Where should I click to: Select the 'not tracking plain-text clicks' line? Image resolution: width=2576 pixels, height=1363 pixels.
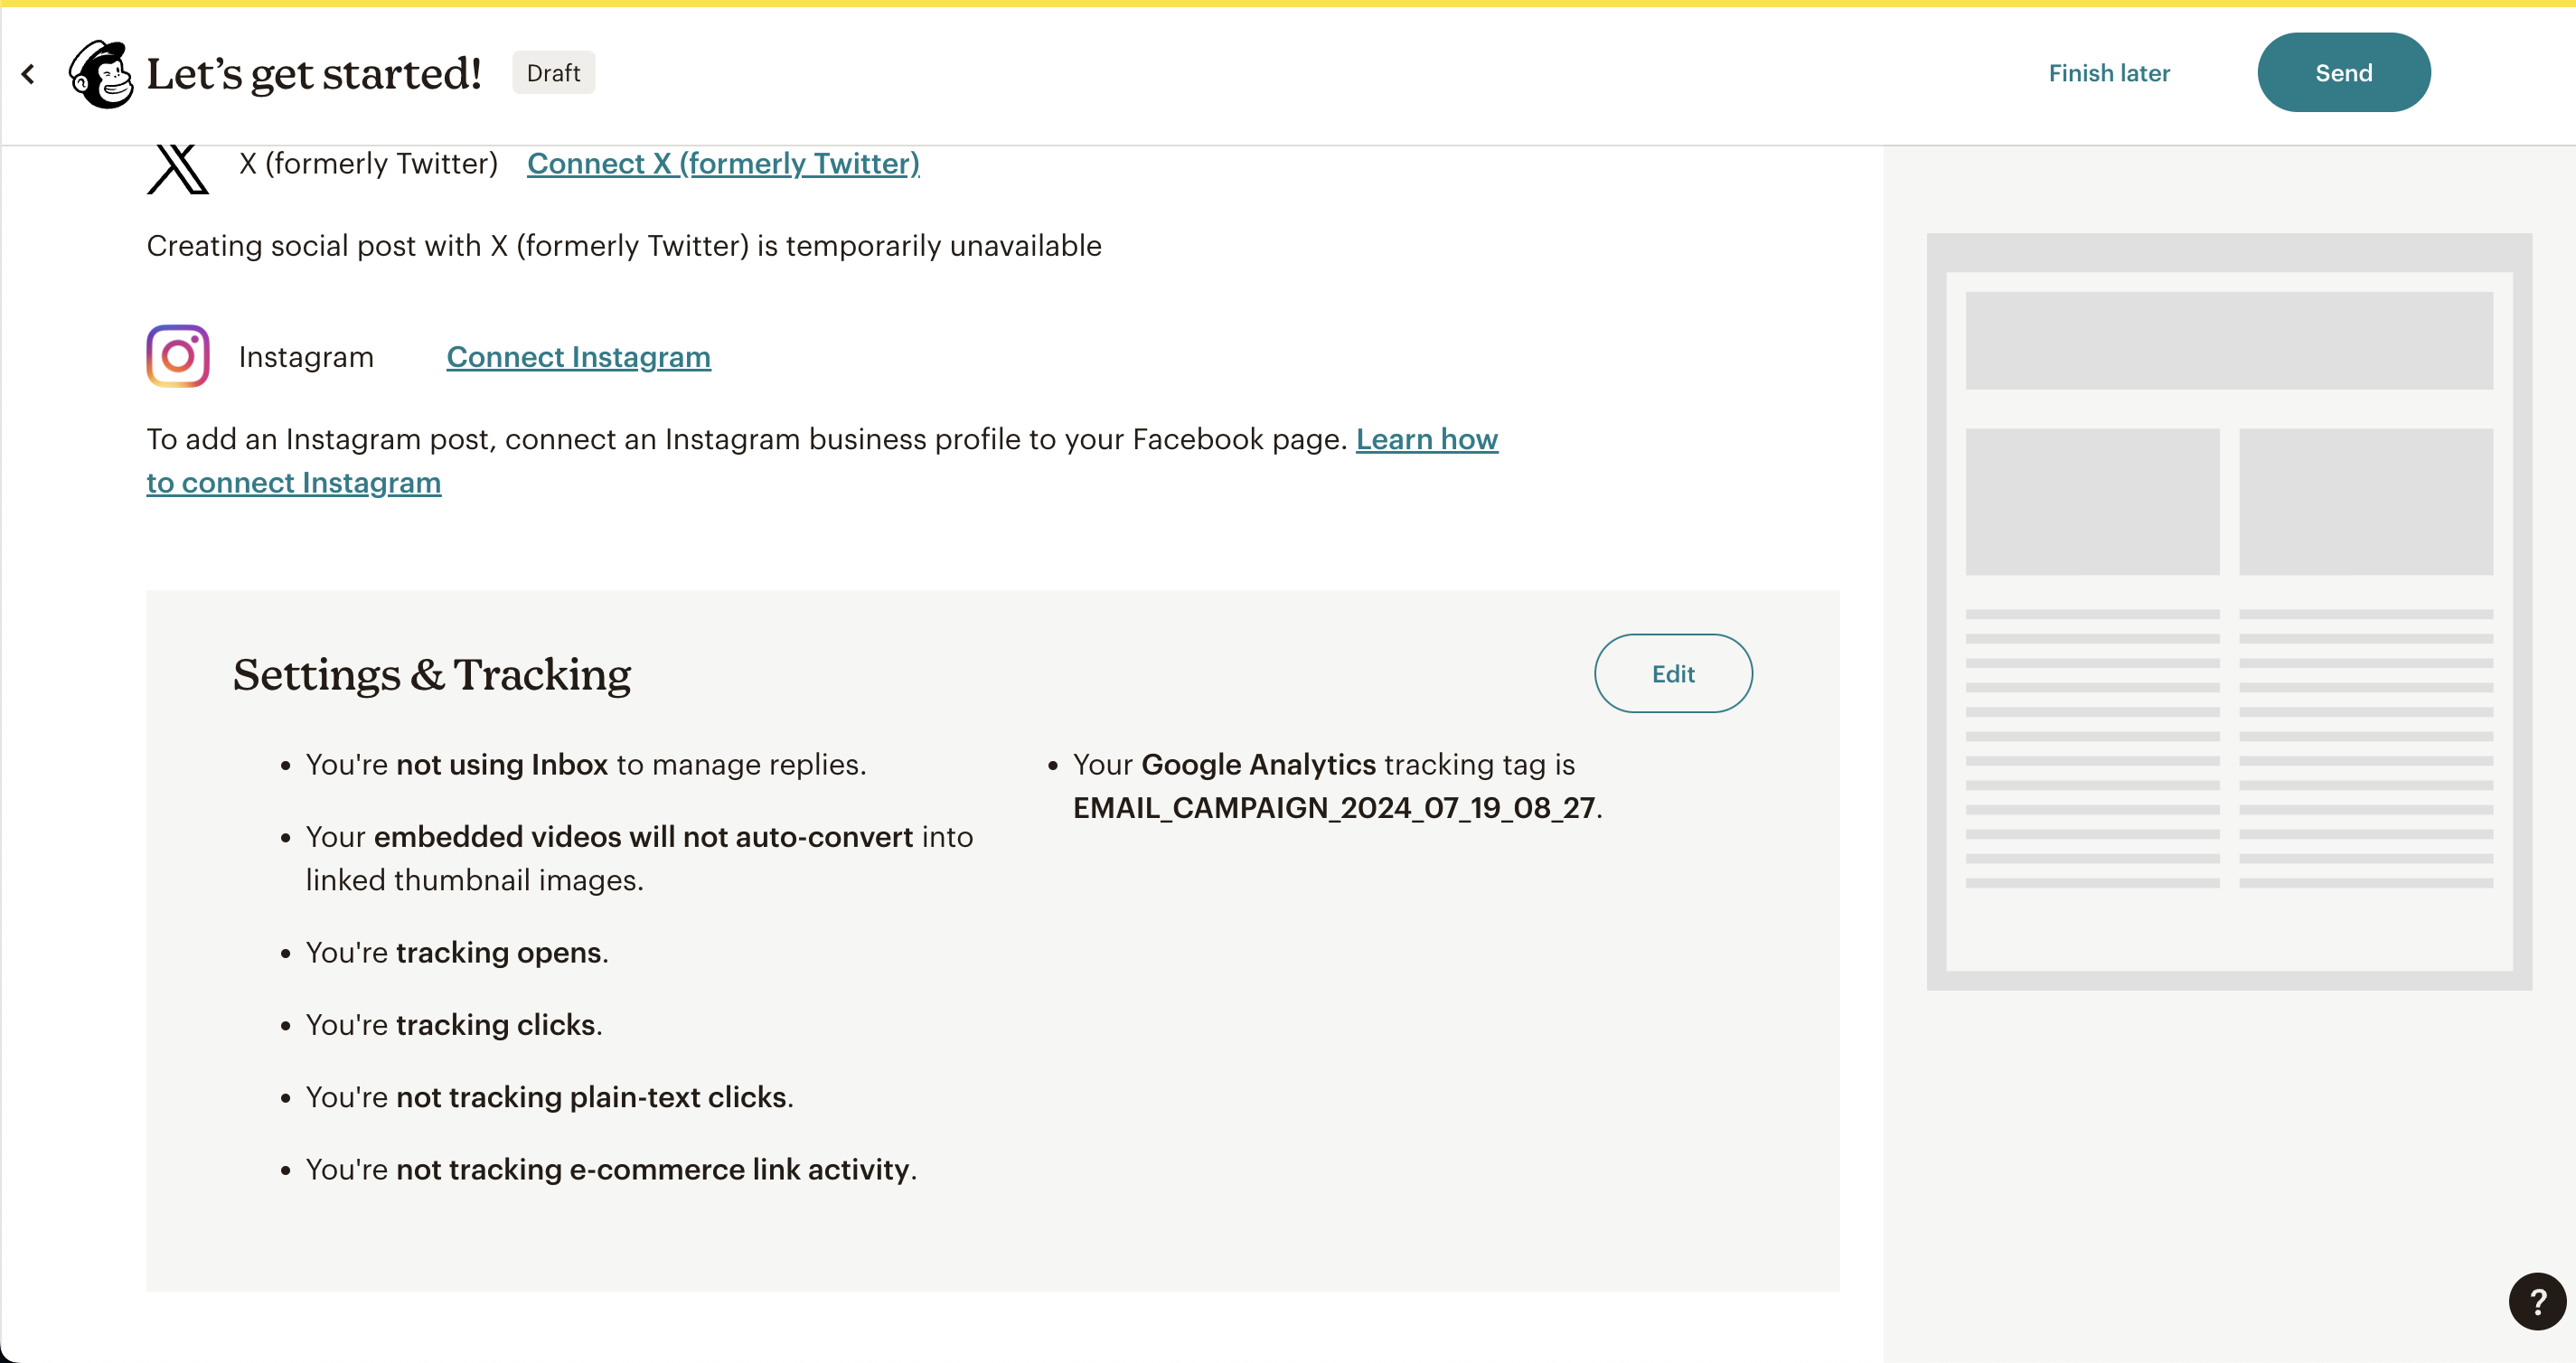[549, 1098]
